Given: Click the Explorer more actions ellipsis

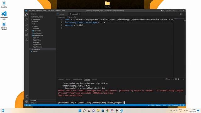Looking at the screenshot, I should coord(54,14).
